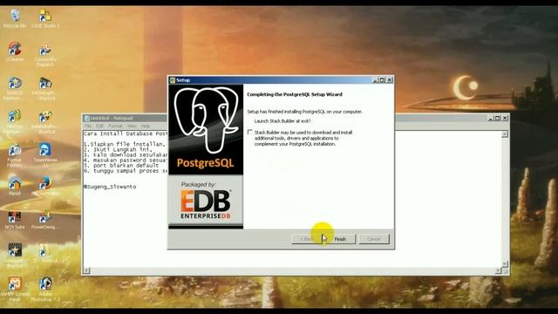Viewport: 558px width, 314px height.
Task: Click Notepad vertical scrollbar up arrow
Action: tap(505, 134)
